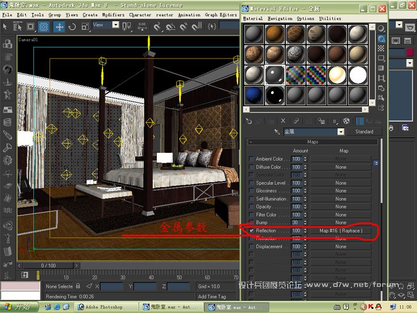Click the Reset Map delete X icon
This screenshot has height=313, width=417.
(283, 121)
